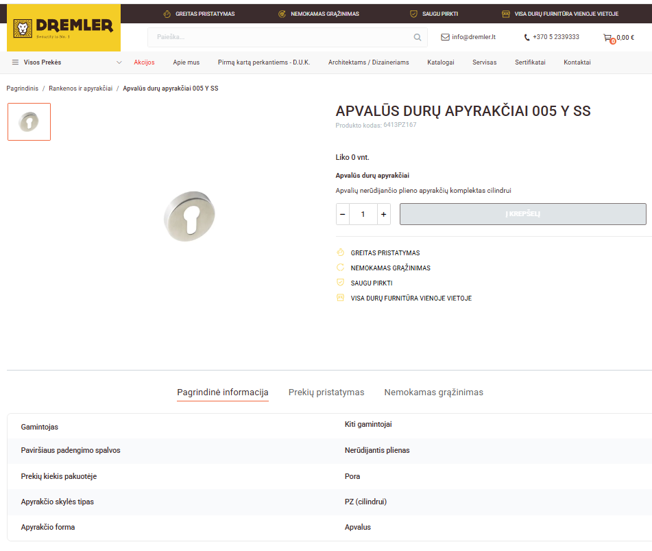The image size is (652, 551).
Task: Expand the Visos Prekės dropdown chevron
Action: pyautogui.click(x=119, y=62)
